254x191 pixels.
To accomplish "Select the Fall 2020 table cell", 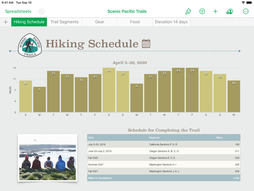I will coord(94,158).
